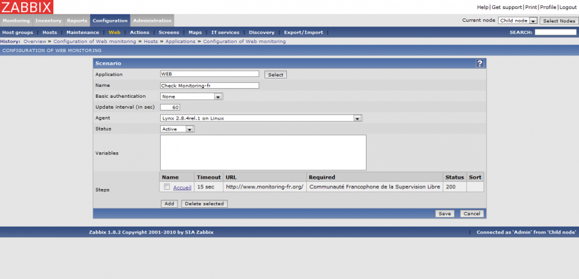This screenshot has width=579, height=279.
Task: Focus the SEARCH input box
Action: 555,33
